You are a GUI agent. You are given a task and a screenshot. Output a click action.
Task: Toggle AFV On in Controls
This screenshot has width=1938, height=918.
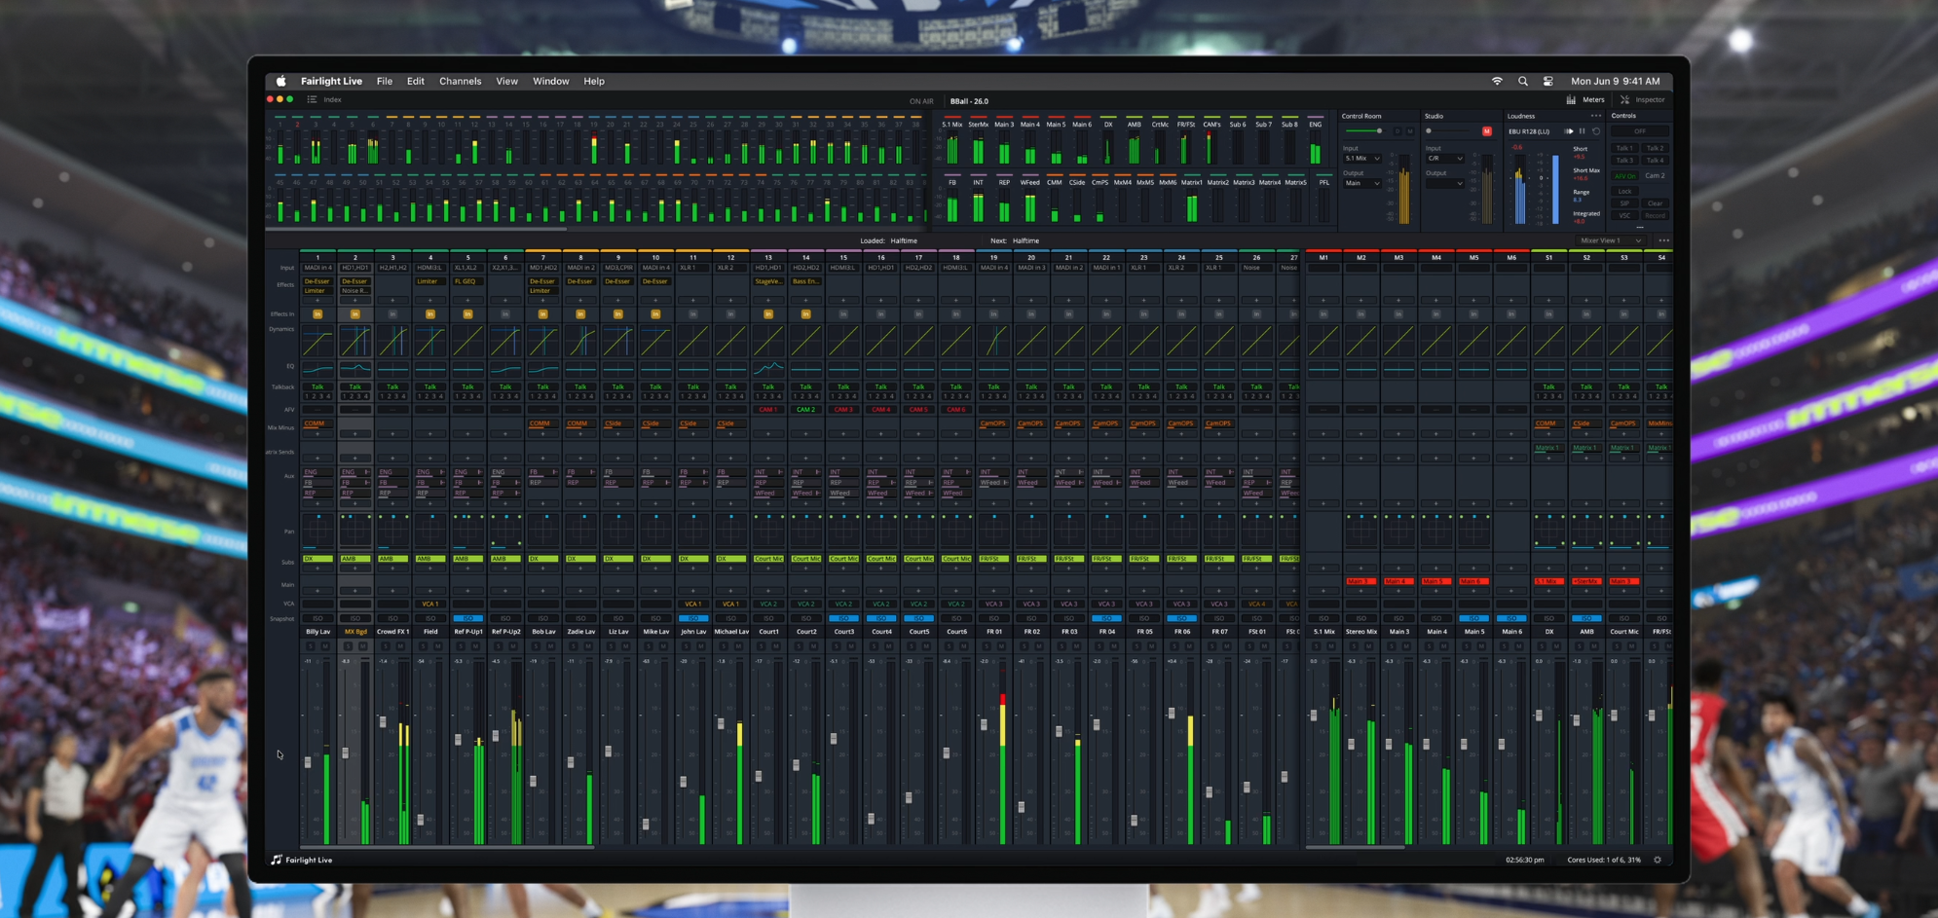point(1624,176)
